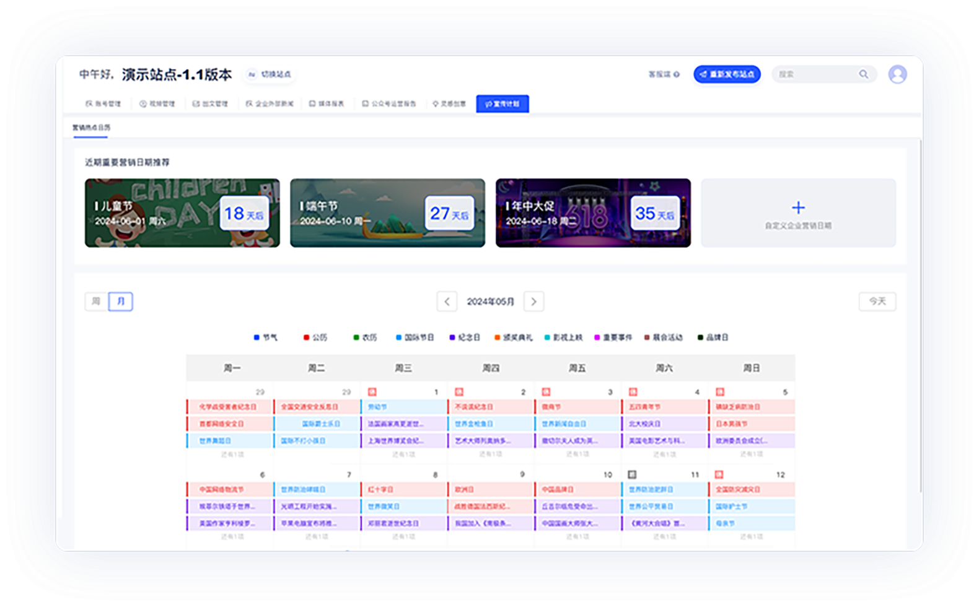Open the 年中大促 618 banner card

pyautogui.click(x=592, y=213)
